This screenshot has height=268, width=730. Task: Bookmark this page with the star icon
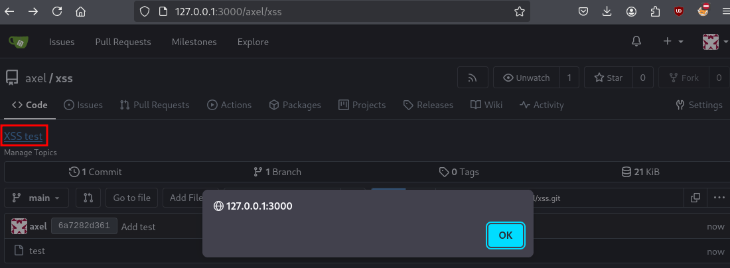click(520, 11)
